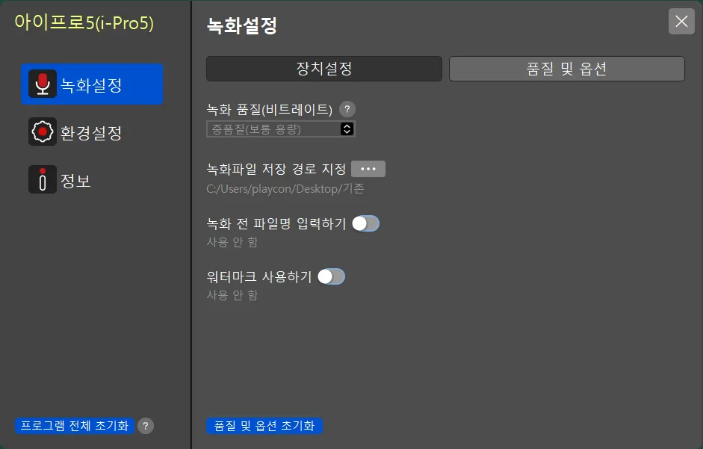Open the 정보 sidebar menu label
703x449 pixels.
(x=75, y=181)
